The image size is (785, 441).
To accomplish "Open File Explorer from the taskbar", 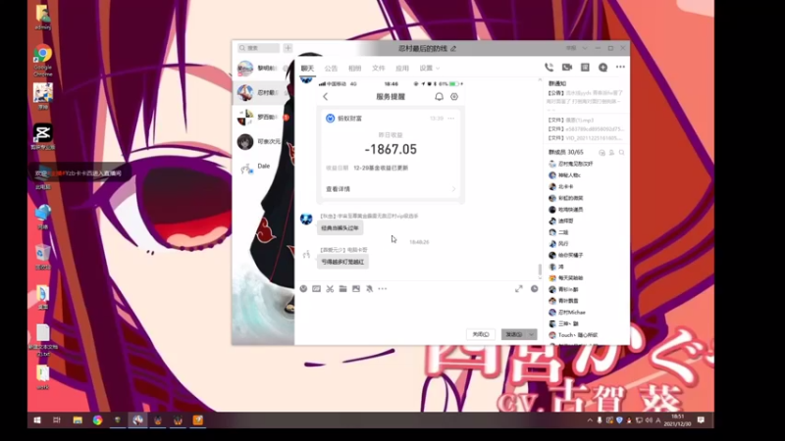I will [78, 420].
